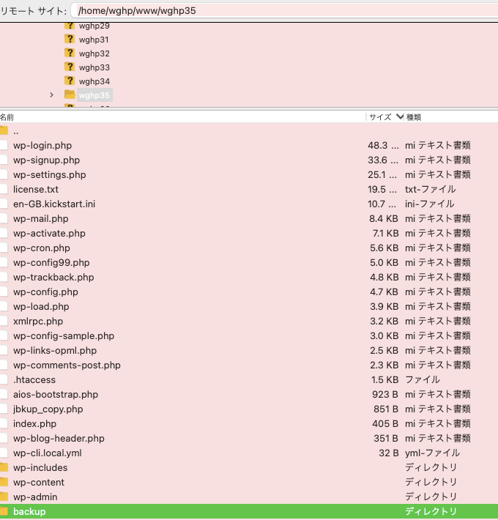Click the question-mark icon beside wghp33
This screenshot has width=498, height=520.
click(70, 67)
